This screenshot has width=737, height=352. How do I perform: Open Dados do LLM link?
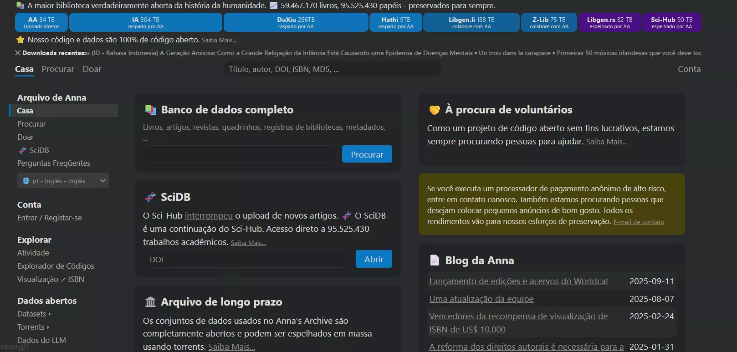[x=41, y=340]
